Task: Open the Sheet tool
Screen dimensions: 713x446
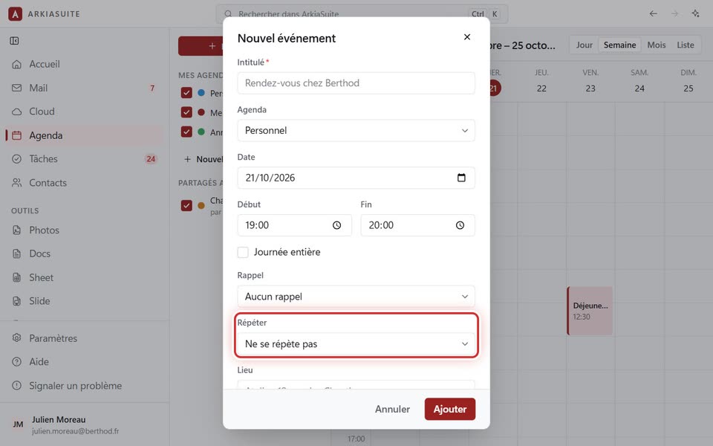Action: (85, 277)
